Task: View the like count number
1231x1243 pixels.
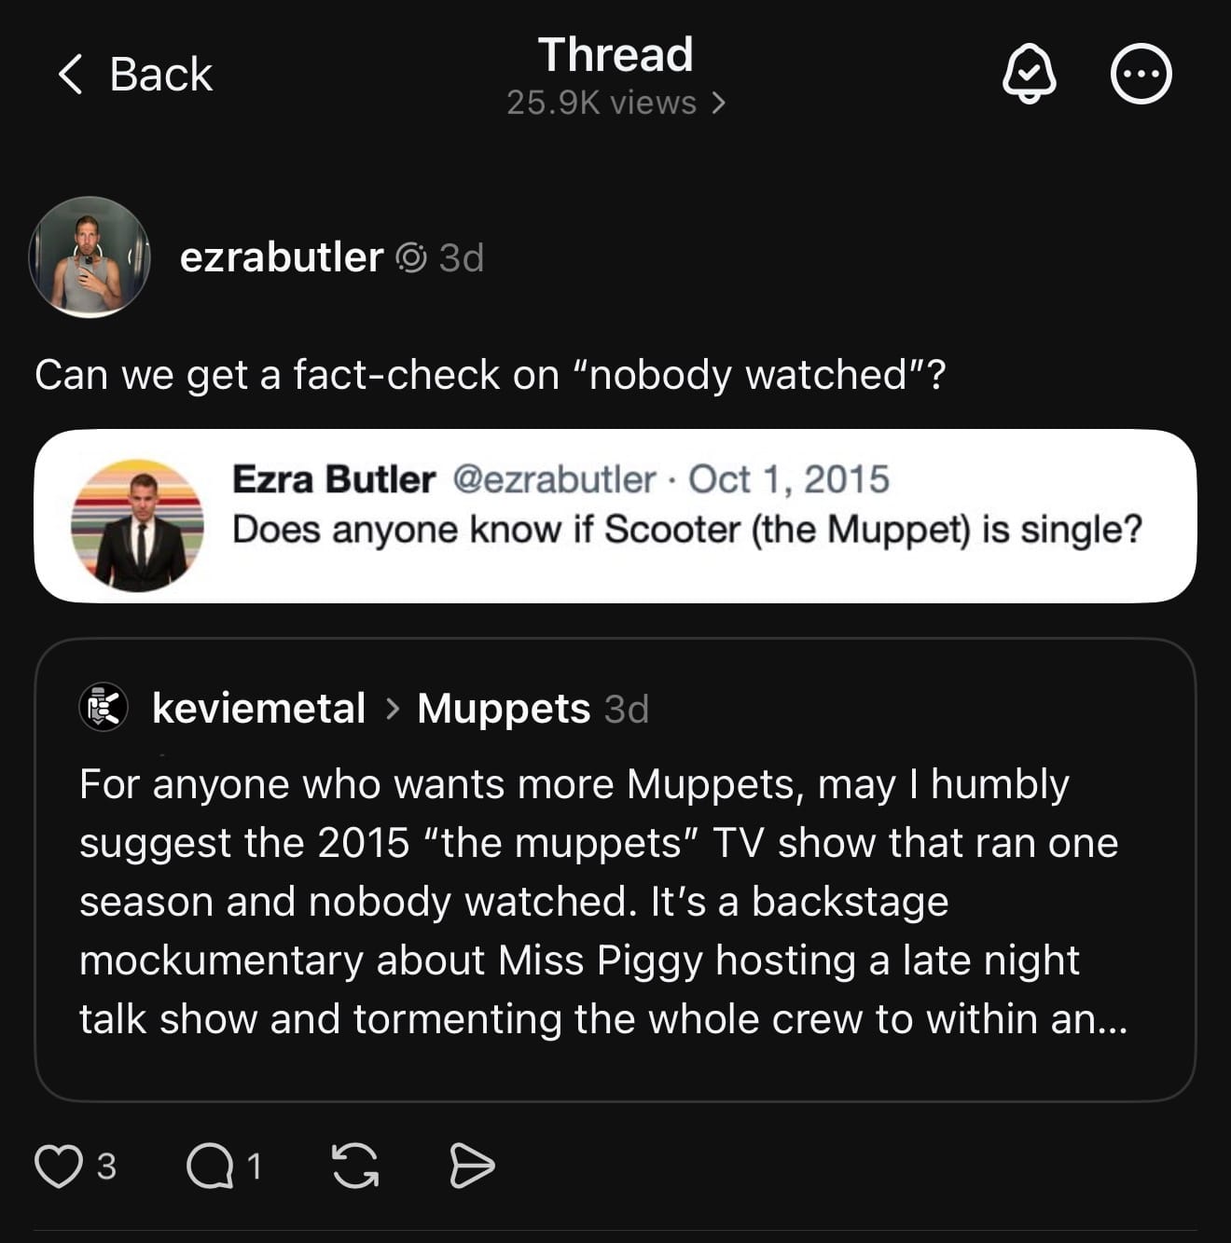Action: (x=107, y=1166)
